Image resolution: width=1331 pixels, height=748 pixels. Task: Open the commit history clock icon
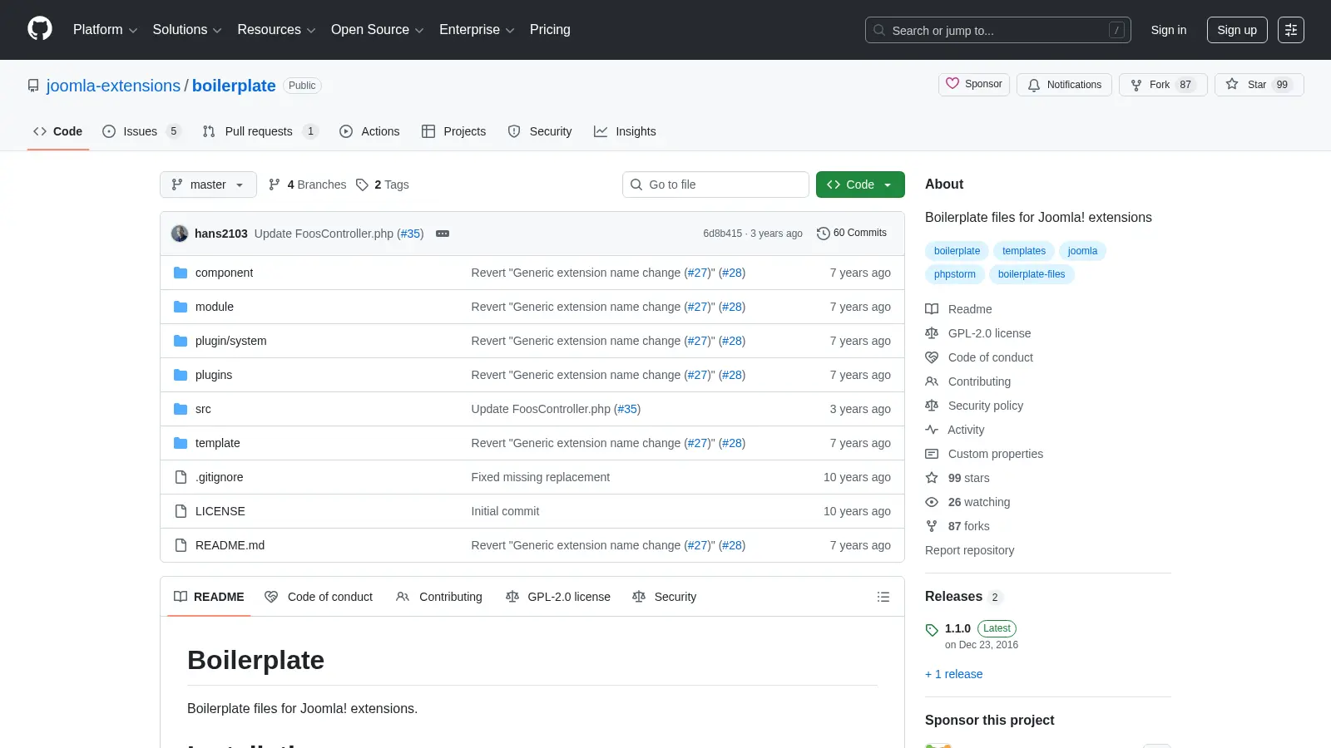pos(824,234)
